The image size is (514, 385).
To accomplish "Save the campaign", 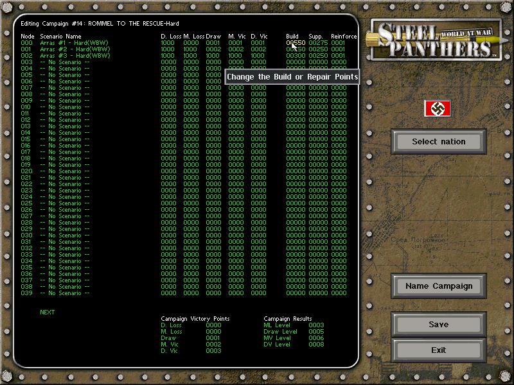I will [x=439, y=325].
